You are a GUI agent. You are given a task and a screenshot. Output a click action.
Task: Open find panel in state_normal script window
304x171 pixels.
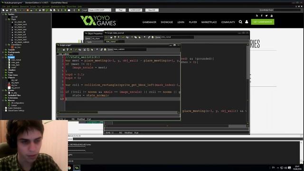point(144,37)
